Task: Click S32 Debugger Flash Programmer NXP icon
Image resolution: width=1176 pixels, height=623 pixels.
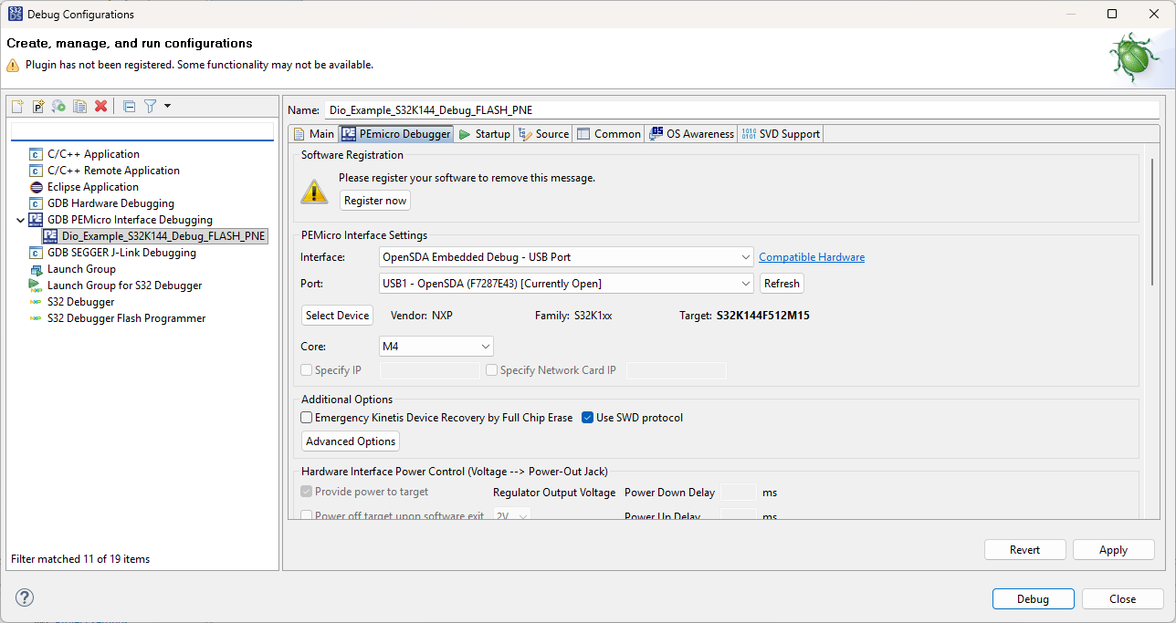Action: coord(37,318)
